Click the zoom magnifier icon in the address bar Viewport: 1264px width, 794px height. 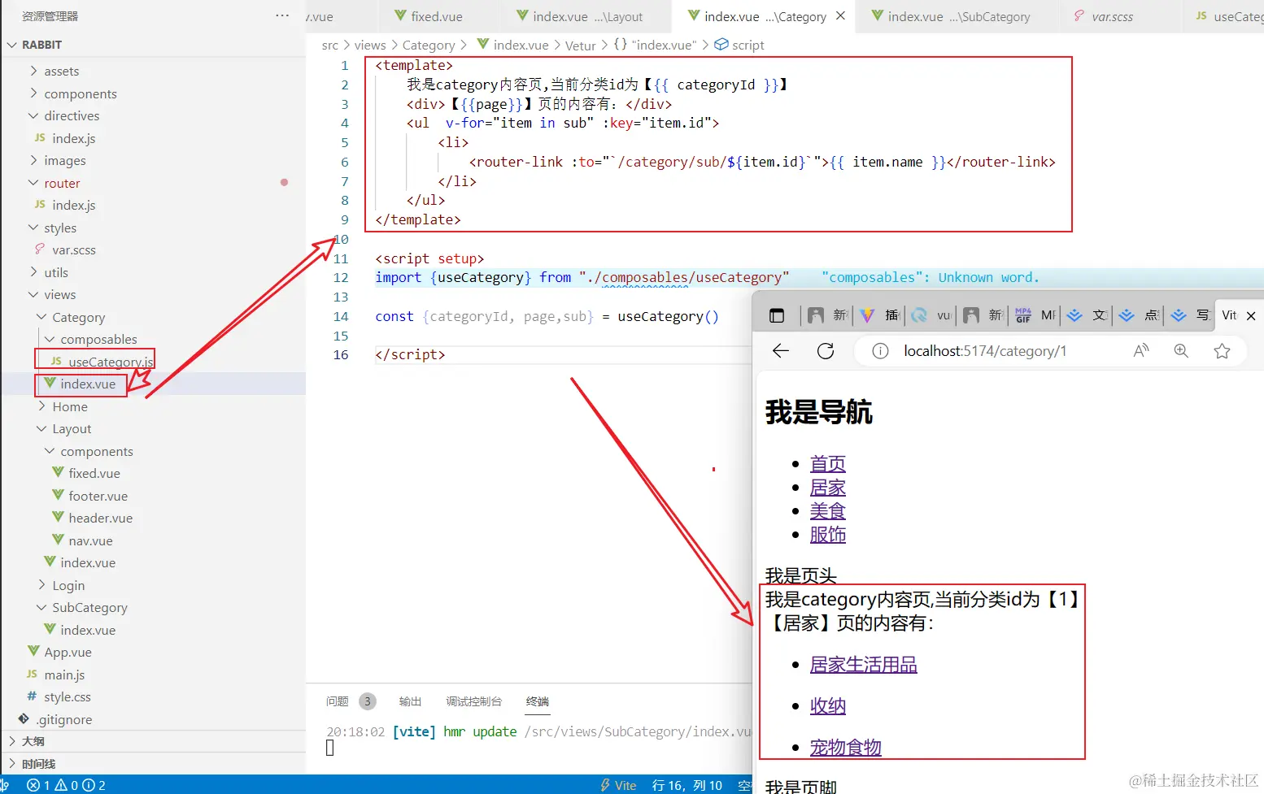pos(1181,350)
